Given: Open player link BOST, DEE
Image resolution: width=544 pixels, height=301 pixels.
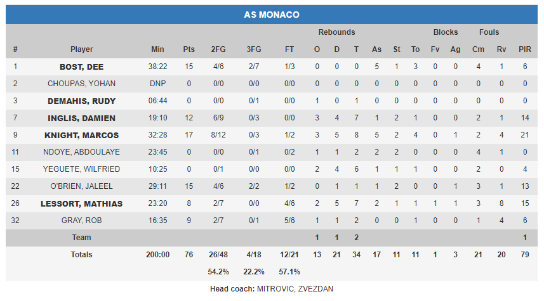Looking at the screenshot, I should tap(81, 67).
